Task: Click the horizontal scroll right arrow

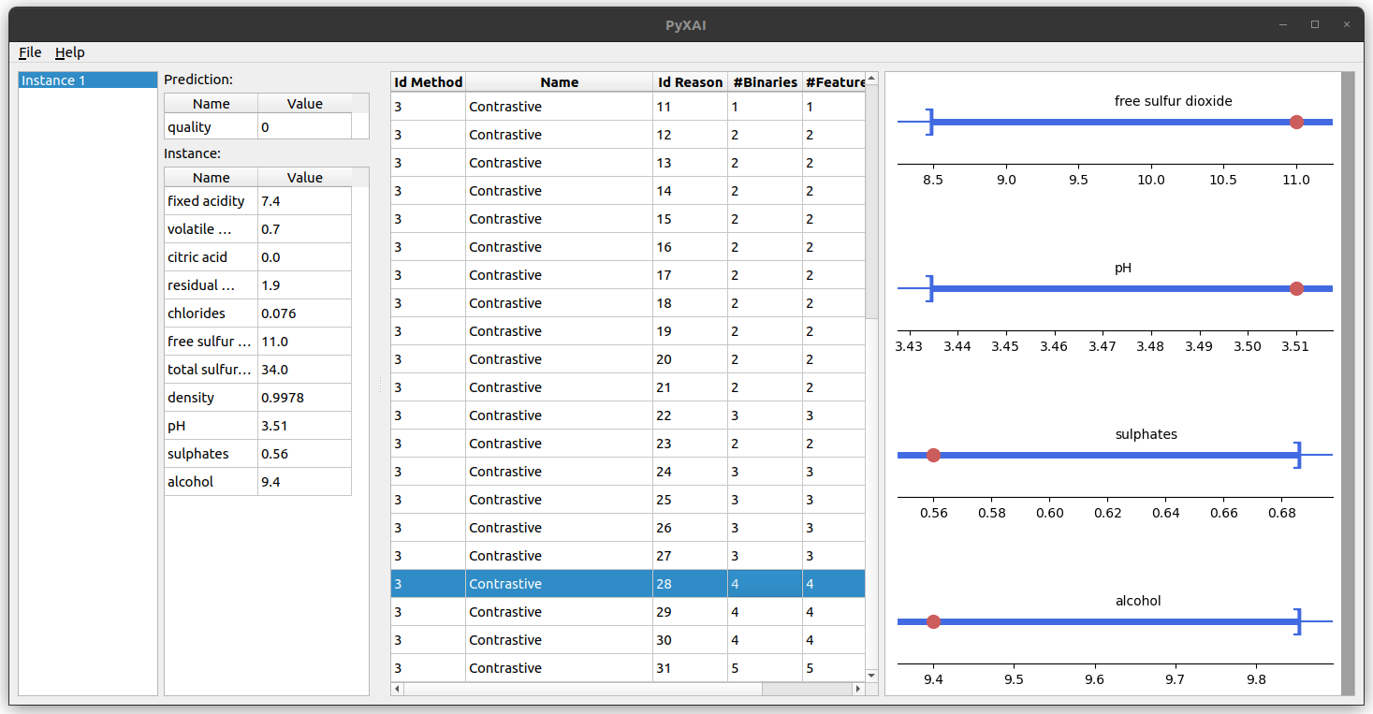Action: pyautogui.click(x=858, y=689)
